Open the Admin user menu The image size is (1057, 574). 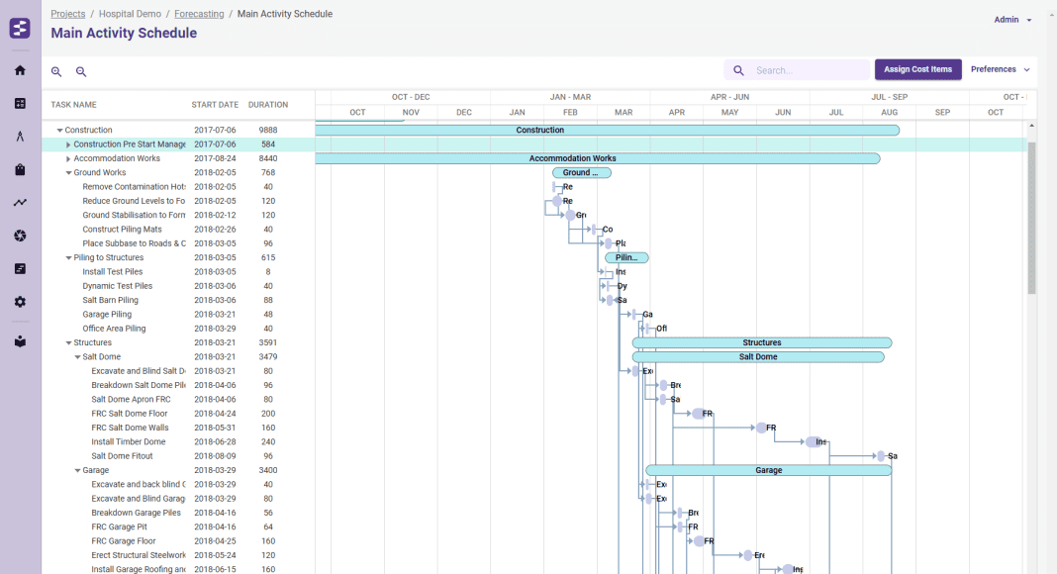[1012, 20]
